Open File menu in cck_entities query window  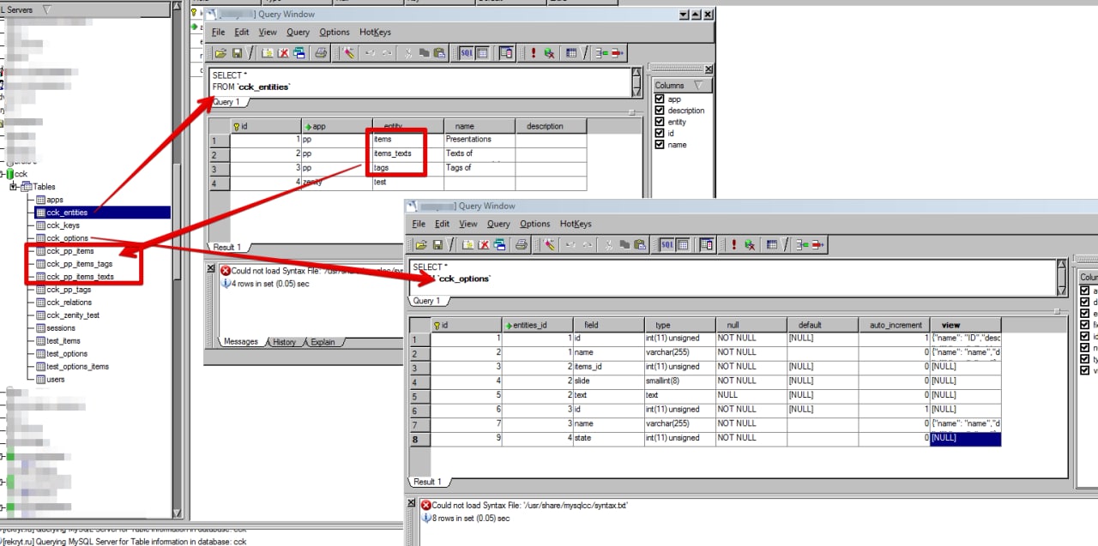pos(218,32)
